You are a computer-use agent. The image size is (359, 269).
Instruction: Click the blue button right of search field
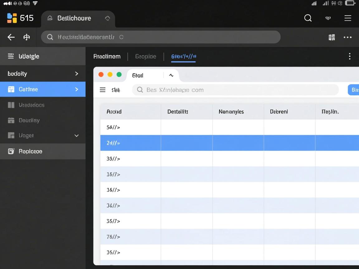point(354,90)
